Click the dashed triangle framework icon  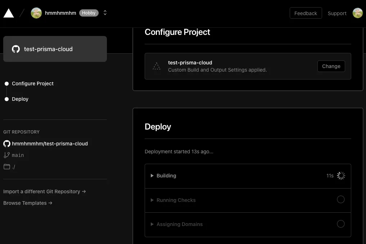pyautogui.click(x=157, y=66)
